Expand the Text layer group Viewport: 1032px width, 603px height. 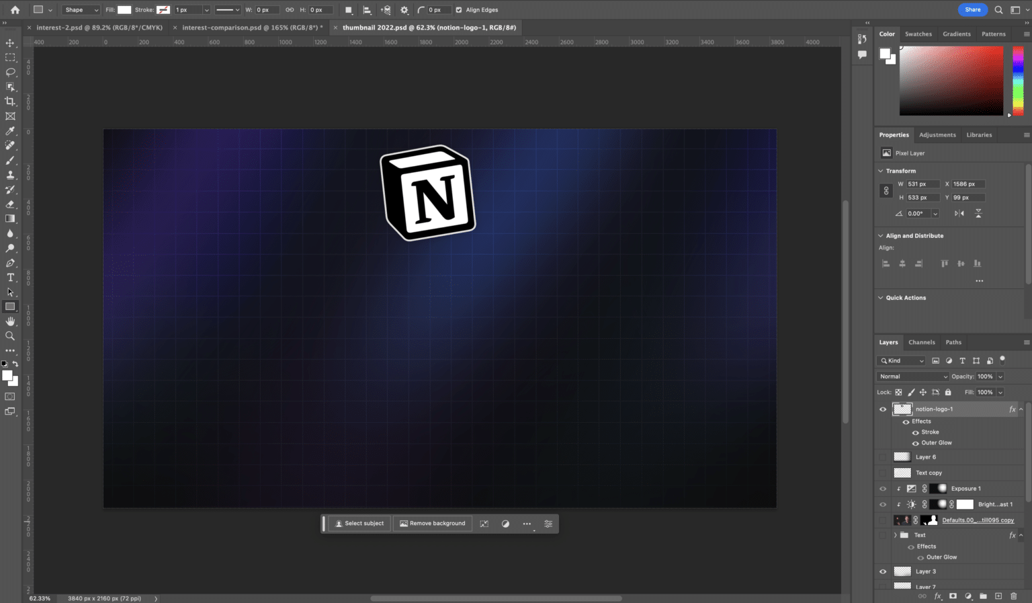tap(895, 535)
